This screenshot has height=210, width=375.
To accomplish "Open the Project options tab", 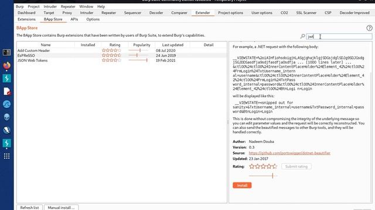I will pos(230,13).
